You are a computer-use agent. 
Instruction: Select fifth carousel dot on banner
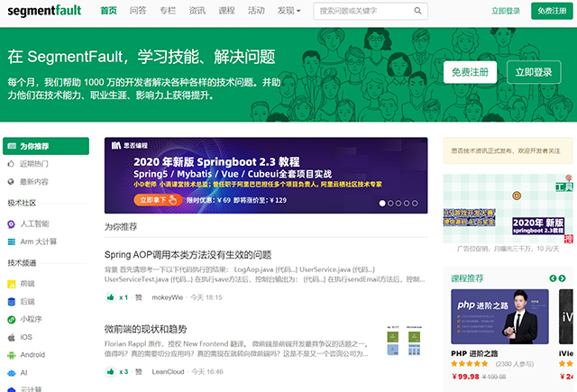pos(415,203)
